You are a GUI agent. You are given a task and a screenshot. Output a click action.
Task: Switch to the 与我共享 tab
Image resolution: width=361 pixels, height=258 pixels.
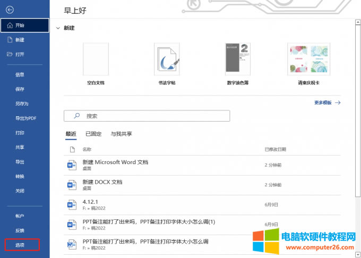point(121,134)
